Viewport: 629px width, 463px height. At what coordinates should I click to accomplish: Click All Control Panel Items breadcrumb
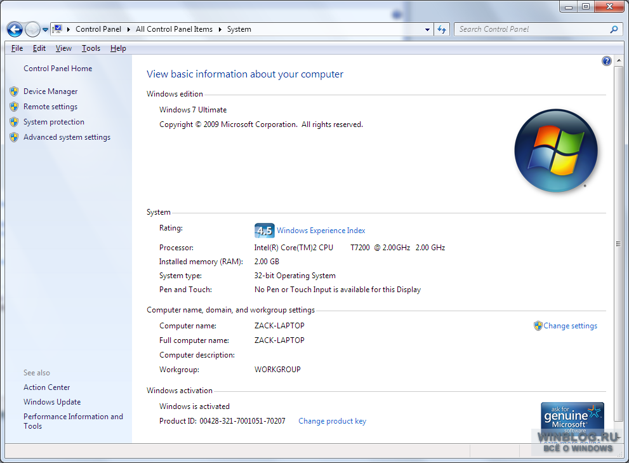coord(174,29)
